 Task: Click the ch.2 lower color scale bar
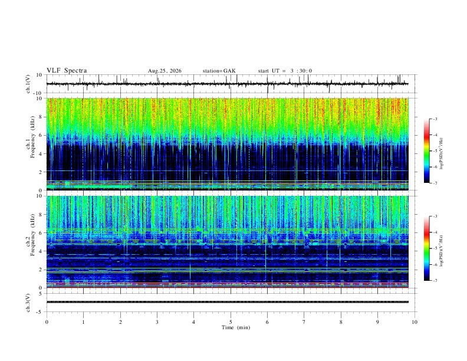click(426, 248)
